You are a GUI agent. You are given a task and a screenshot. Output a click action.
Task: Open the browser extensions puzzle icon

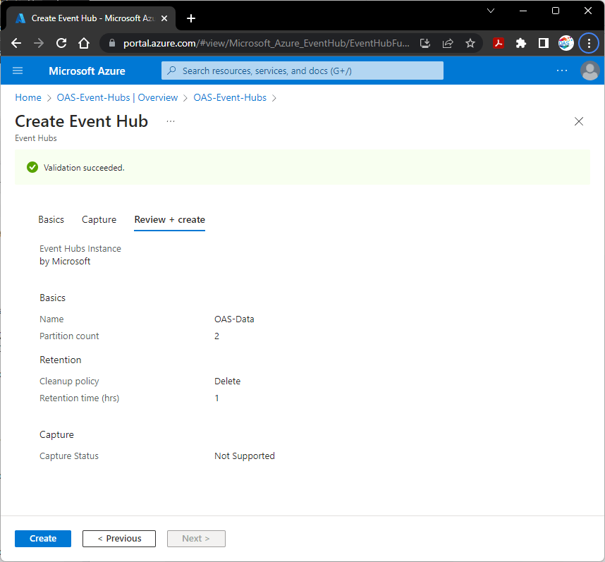[x=520, y=43]
